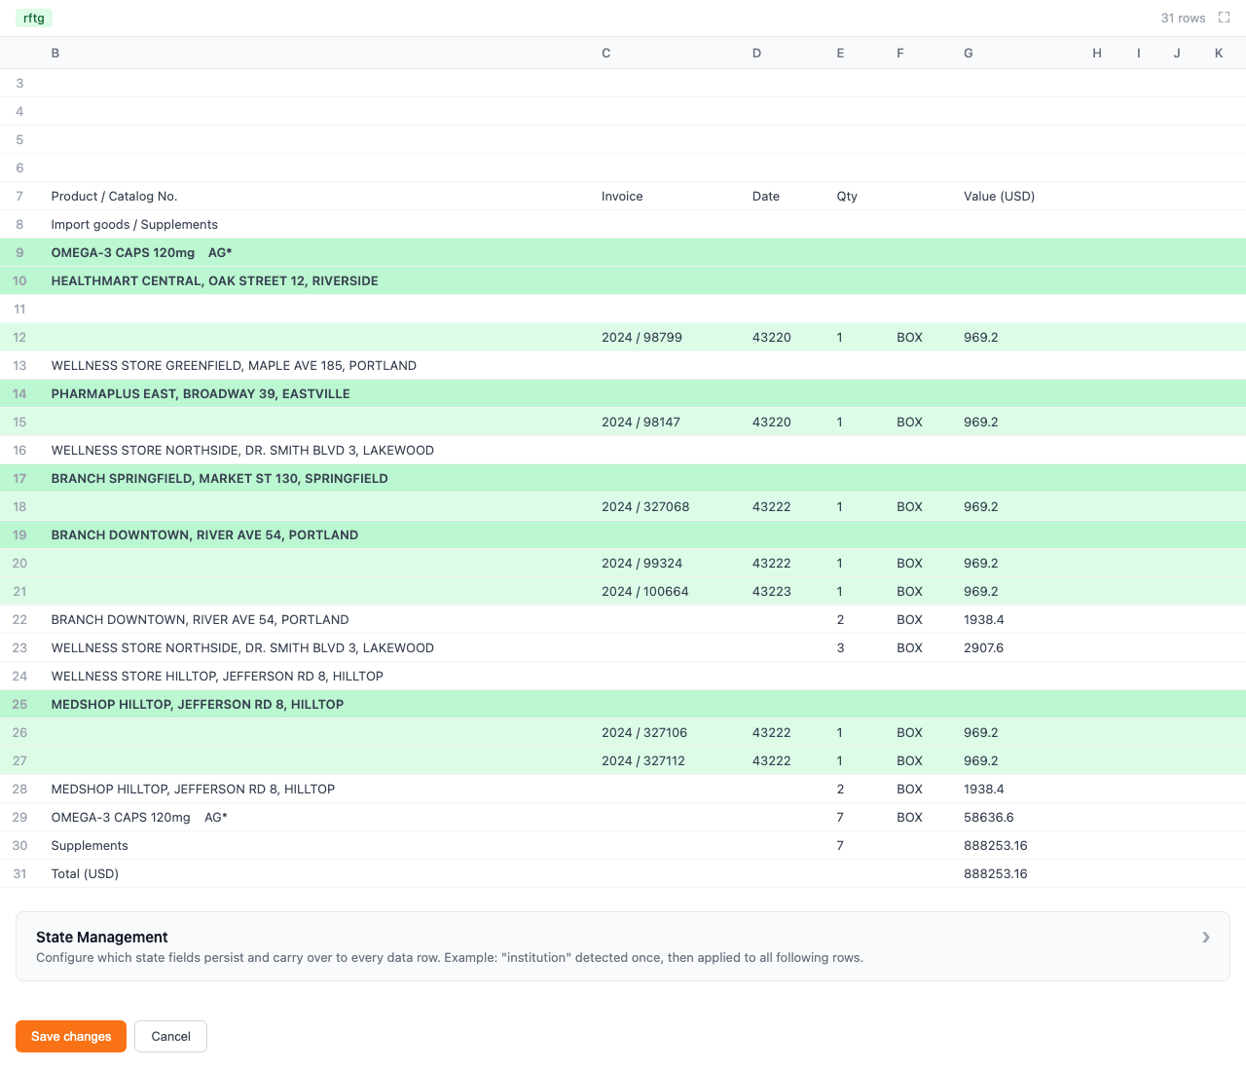The image size is (1246, 1068).
Task: Select the 'Total (USD)' cell in row 31
Action: click(84, 873)
